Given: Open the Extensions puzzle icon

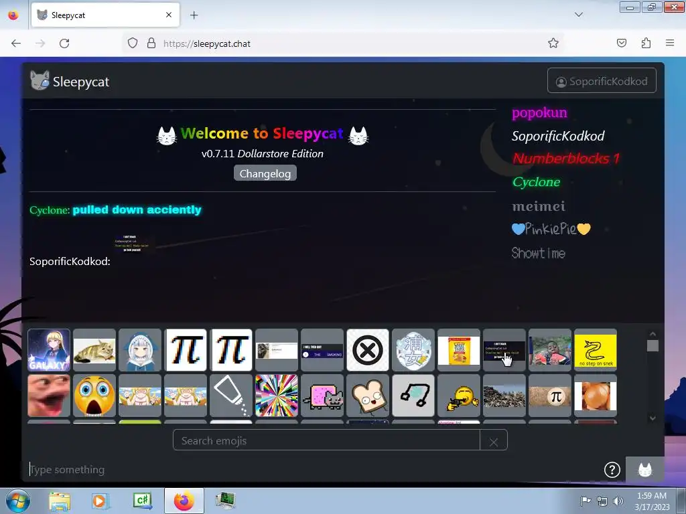Looking at the screenshot, I should coord(646,43).
